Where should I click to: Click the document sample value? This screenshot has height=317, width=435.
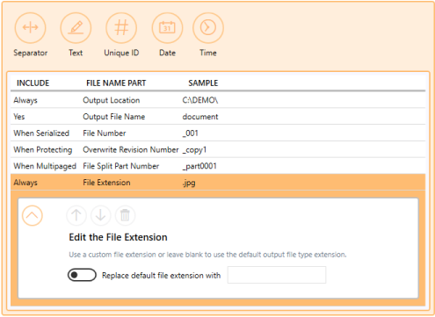click(200, 117)
